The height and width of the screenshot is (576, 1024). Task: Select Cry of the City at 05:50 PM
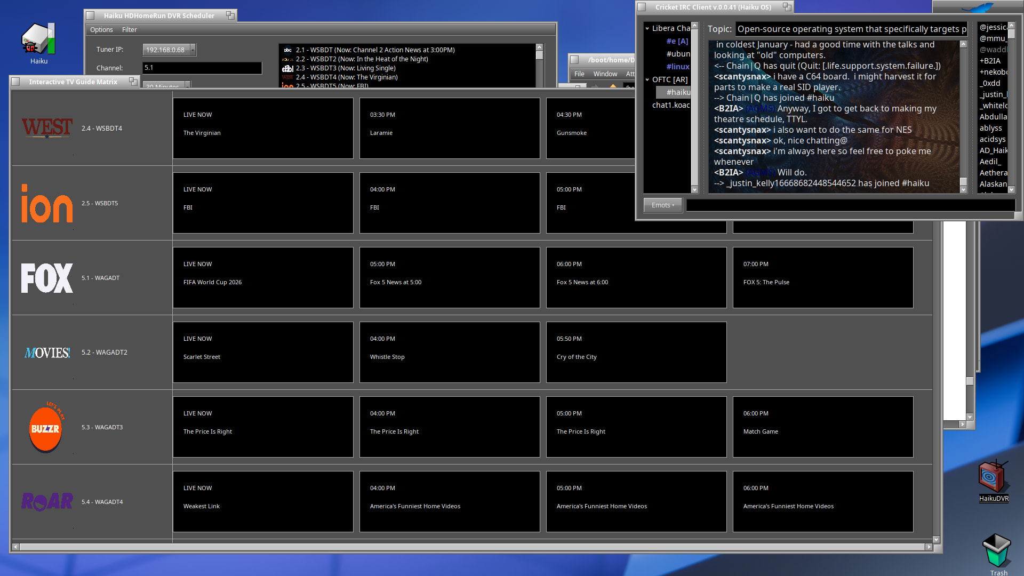636,352
